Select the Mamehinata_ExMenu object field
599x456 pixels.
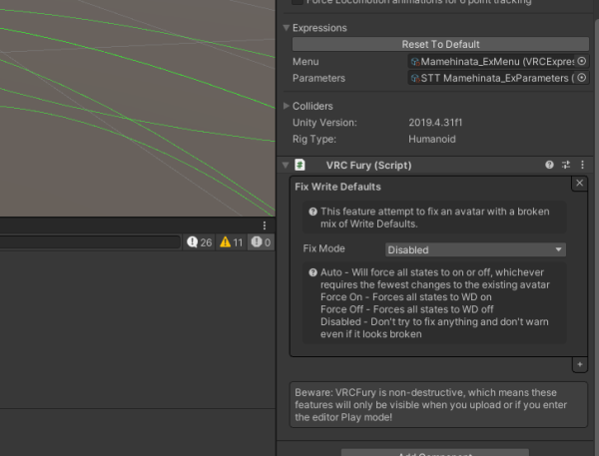click(x=491, y=61)
